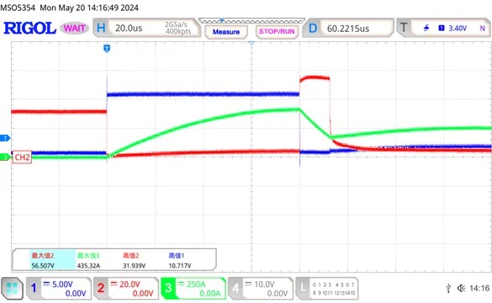Open the function navigation grid icon
The height and width of the screenshot is (303, 492).
[x=12, y=288]
